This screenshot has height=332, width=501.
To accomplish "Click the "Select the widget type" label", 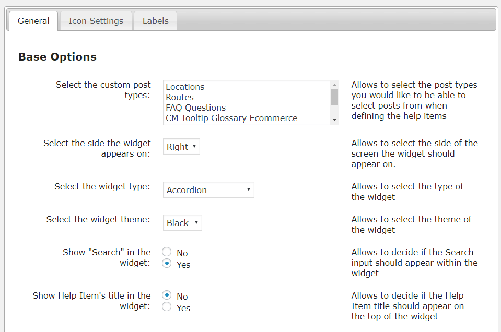I will point(102,186).
